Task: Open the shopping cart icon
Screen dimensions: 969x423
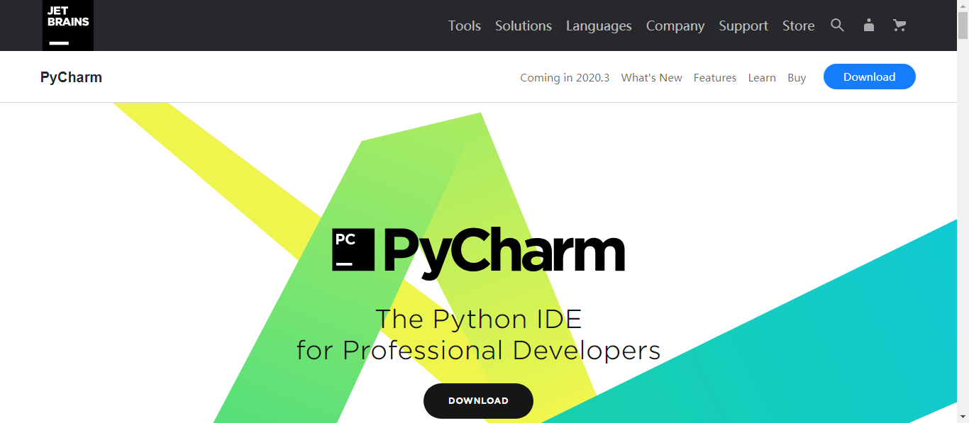Action: (899, 26)
